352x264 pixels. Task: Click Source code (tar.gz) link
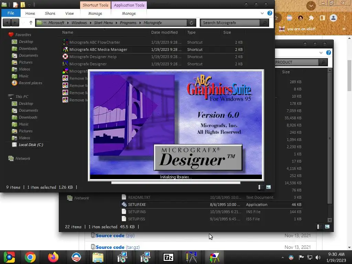tap(118, 247)
